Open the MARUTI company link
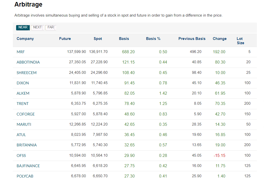Viewport: 274px width, 179px height. coord(24,124)
